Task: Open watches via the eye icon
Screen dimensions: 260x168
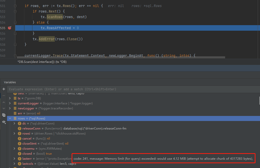Action: [x=4, y=122]
